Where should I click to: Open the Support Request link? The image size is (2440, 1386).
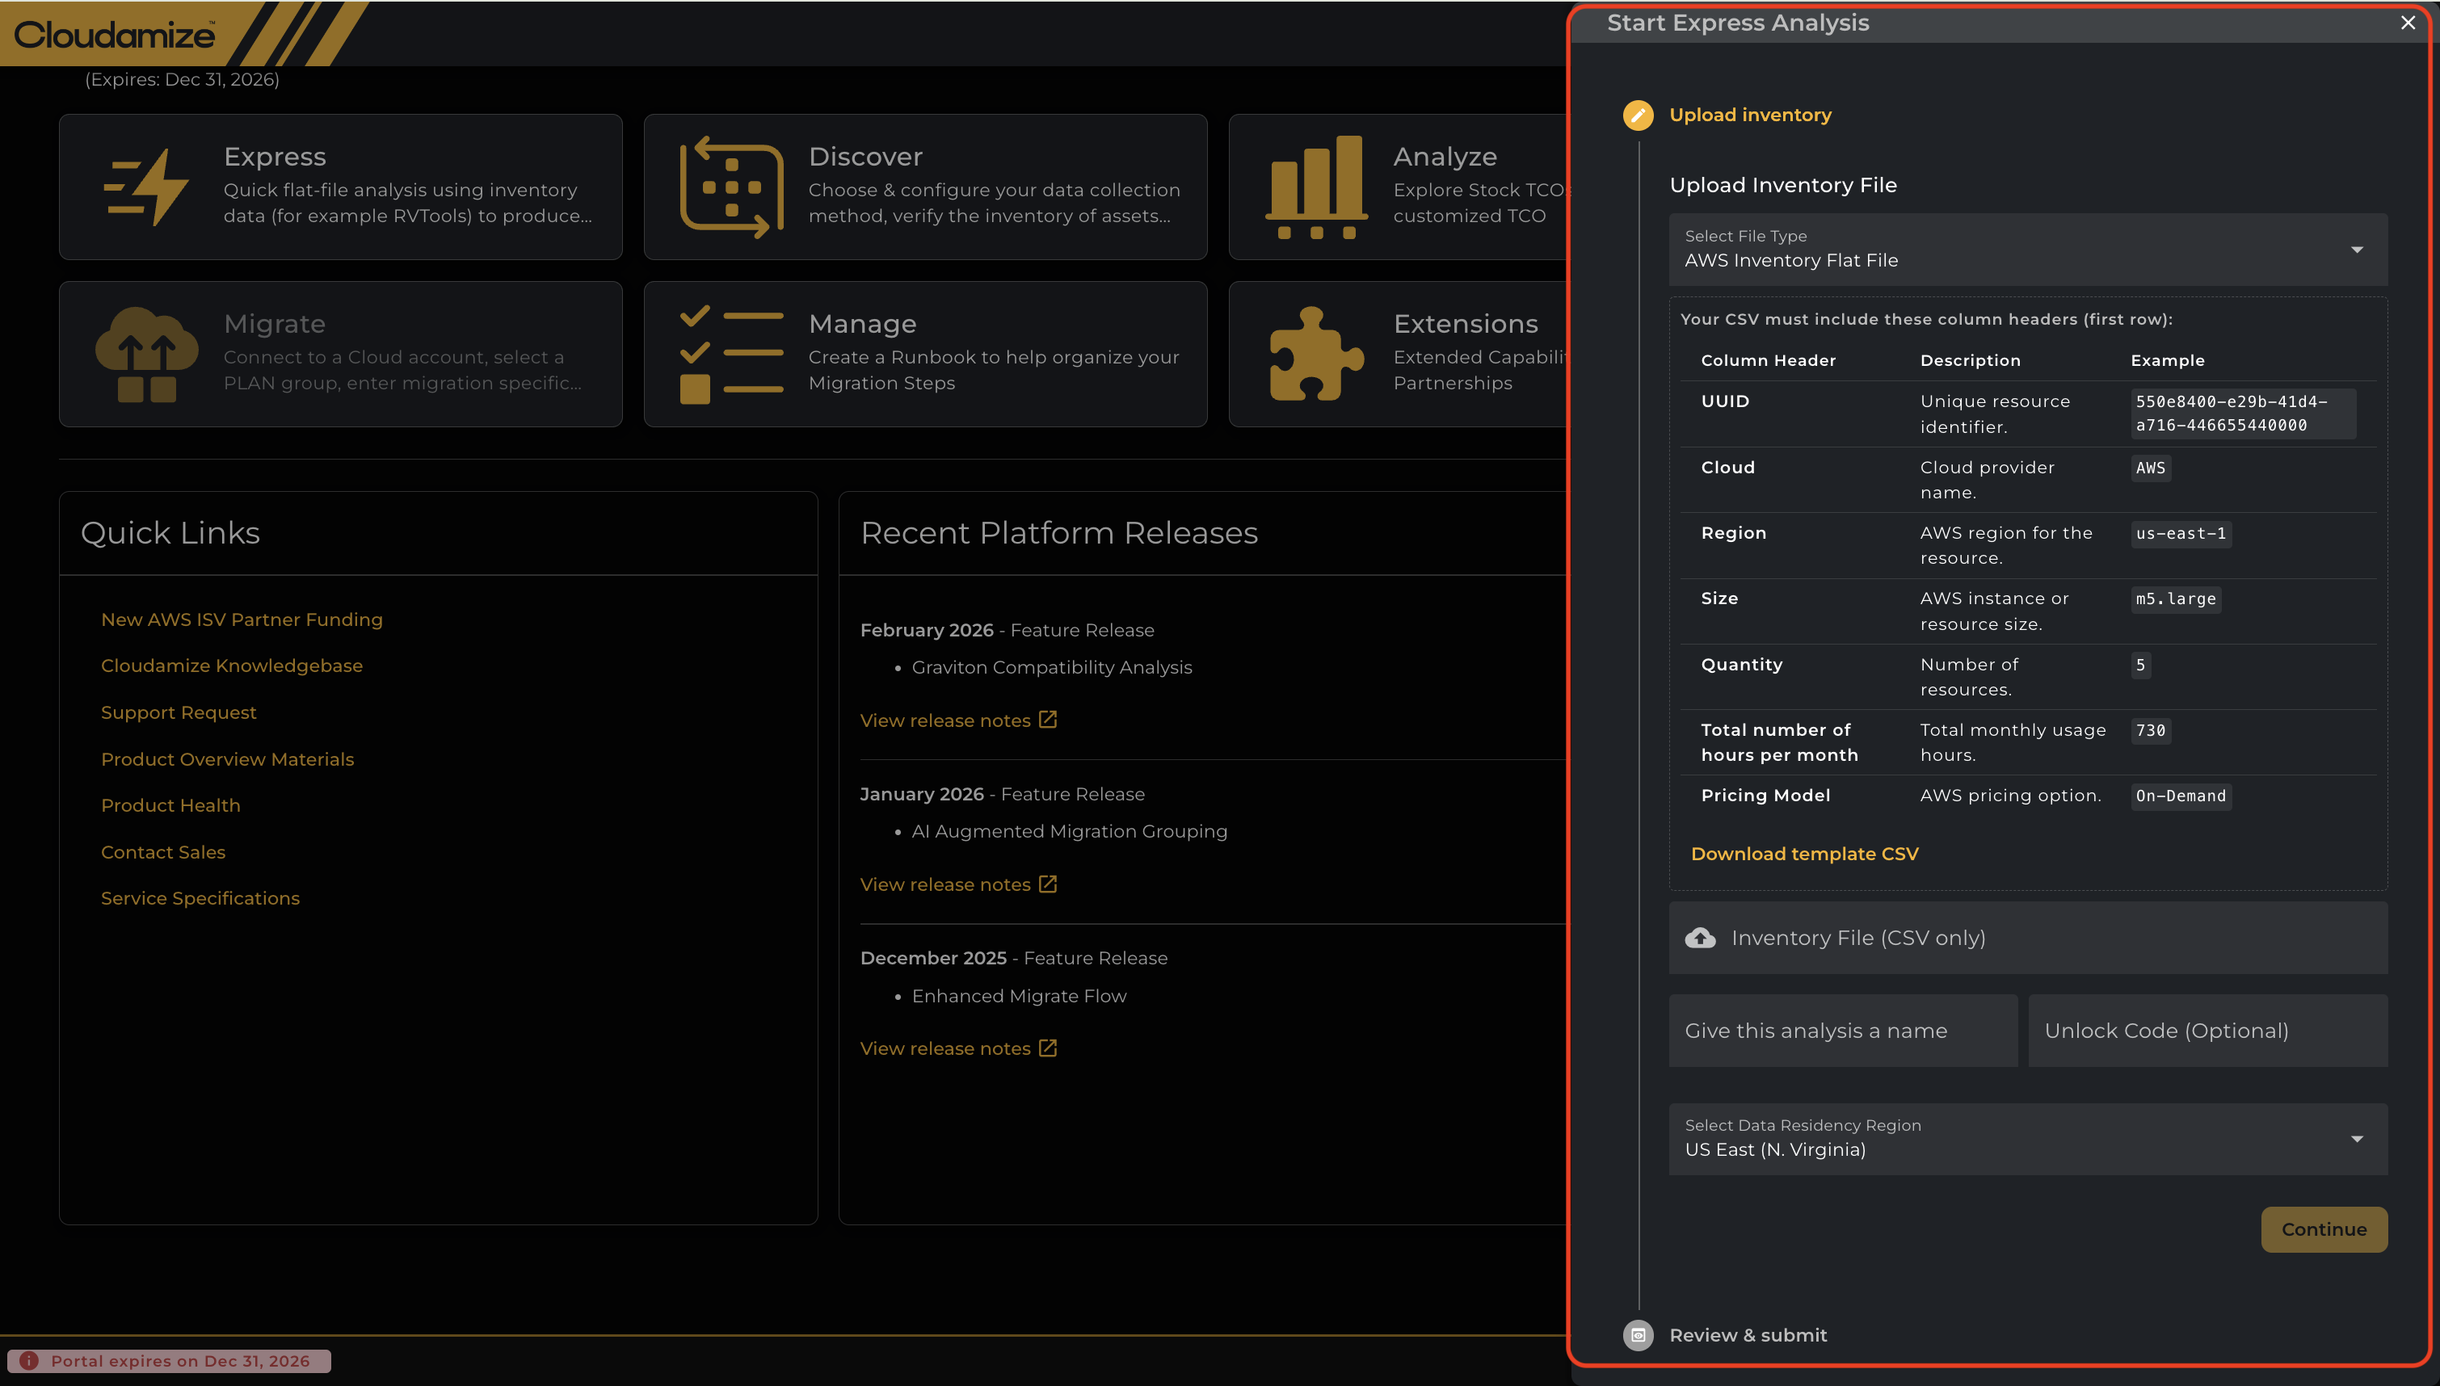[x=178, y=712]
